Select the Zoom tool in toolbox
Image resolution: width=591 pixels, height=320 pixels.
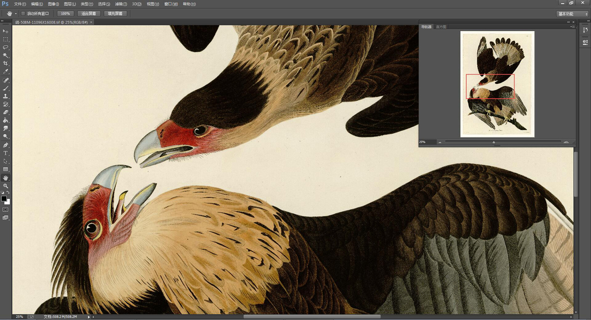6,186
